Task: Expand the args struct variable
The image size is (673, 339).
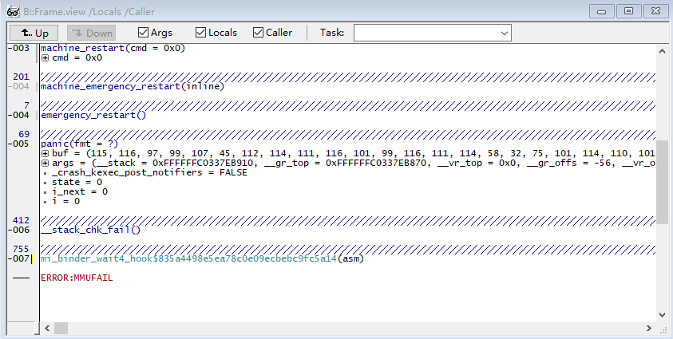Action: [45, 163]
